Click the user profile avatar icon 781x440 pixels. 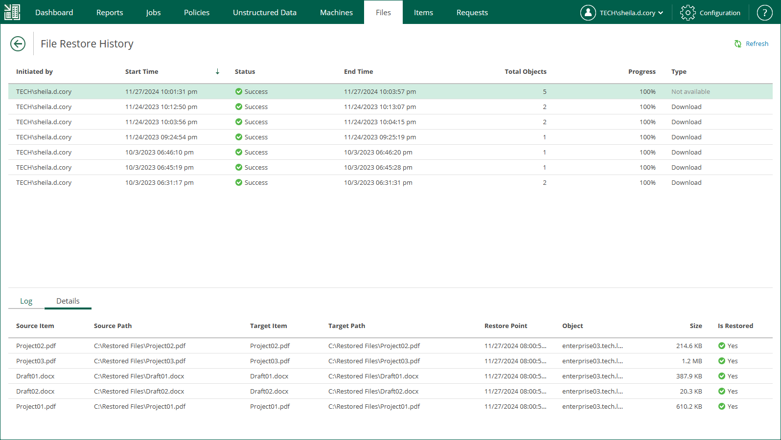coord(588,13)
